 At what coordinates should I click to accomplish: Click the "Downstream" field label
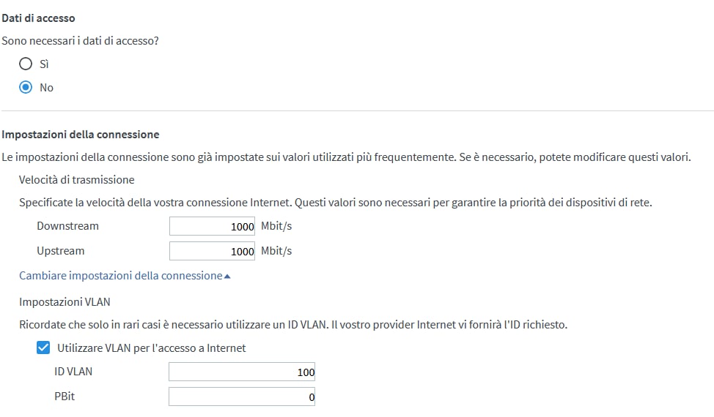tap(68, 226)
